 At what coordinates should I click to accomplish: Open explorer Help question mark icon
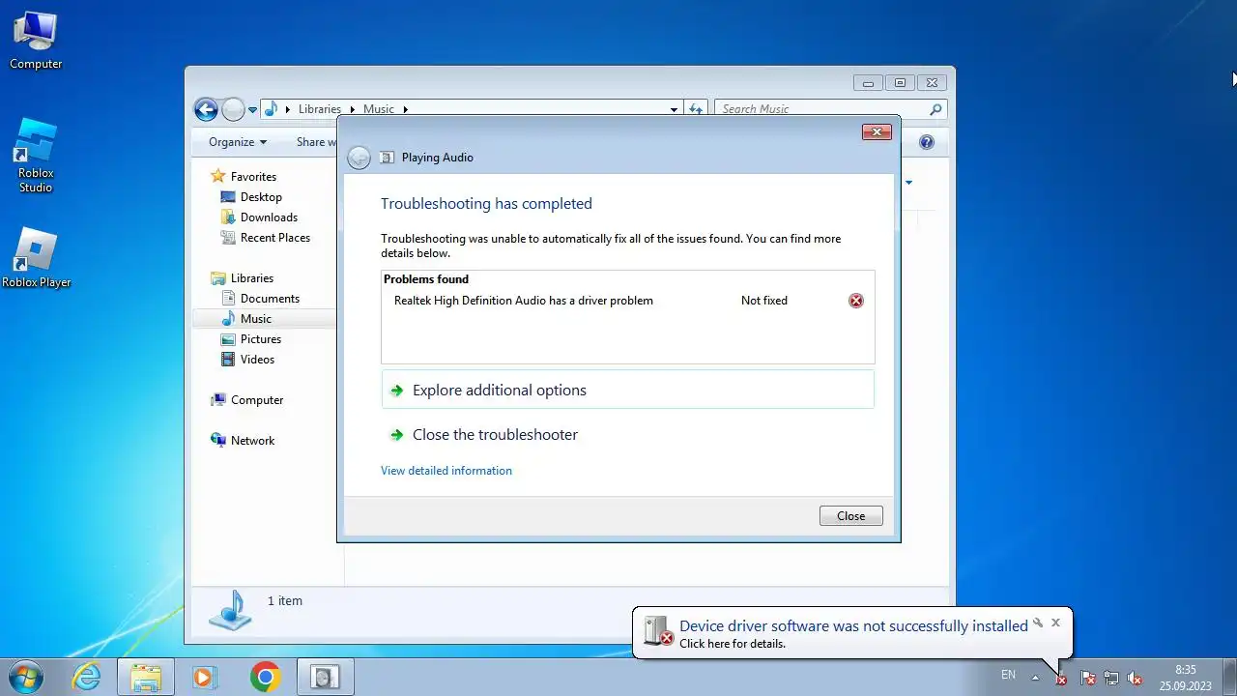pos(927,142)
